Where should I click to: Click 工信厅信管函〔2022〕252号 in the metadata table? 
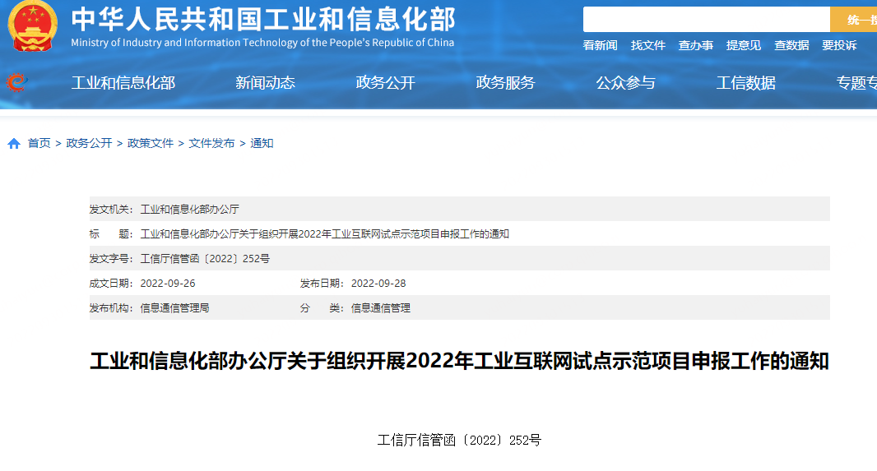tap(205, 259)
